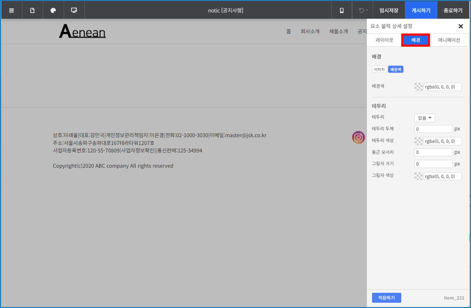Open the 배경색 color swatch
Screen dimensions: 471x308
tap(418, 87)
